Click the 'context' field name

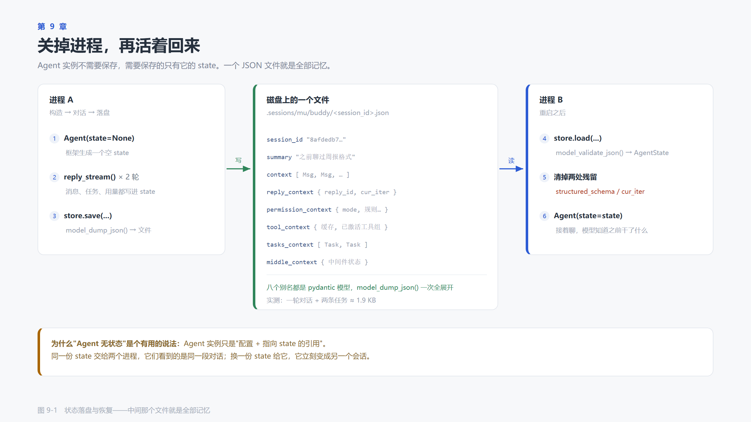coord(279,174)
